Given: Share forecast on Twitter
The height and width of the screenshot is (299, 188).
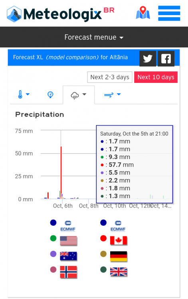Looking at the screenshot, I should pyautogui.click(x=148, y=59).
